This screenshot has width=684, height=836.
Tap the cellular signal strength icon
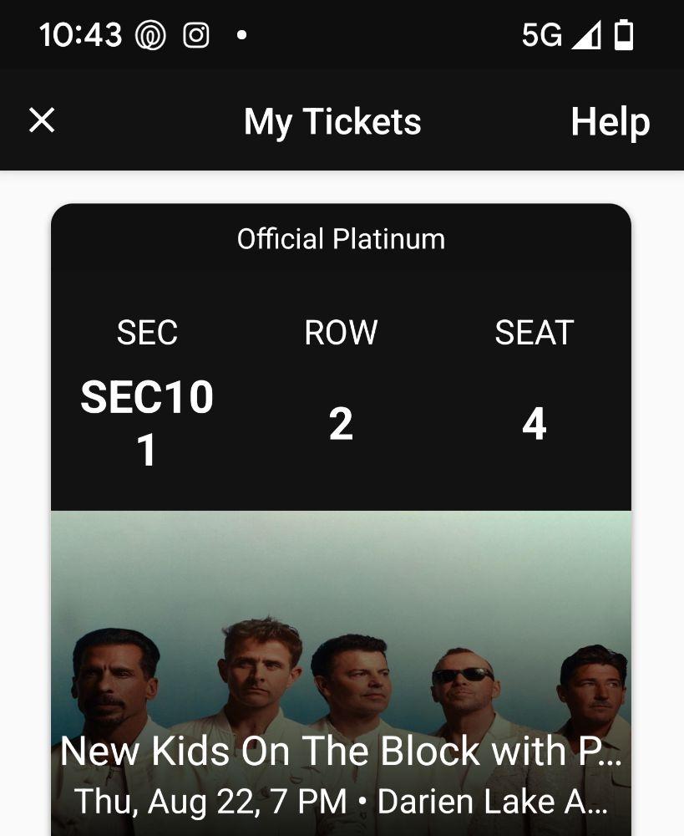[586, 36]
